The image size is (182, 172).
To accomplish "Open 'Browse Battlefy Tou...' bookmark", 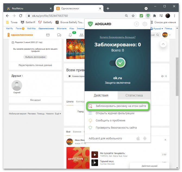I will 70,22.
